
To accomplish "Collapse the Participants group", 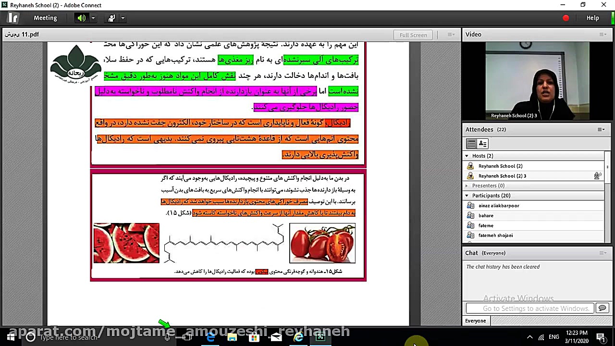I will 467,196.
